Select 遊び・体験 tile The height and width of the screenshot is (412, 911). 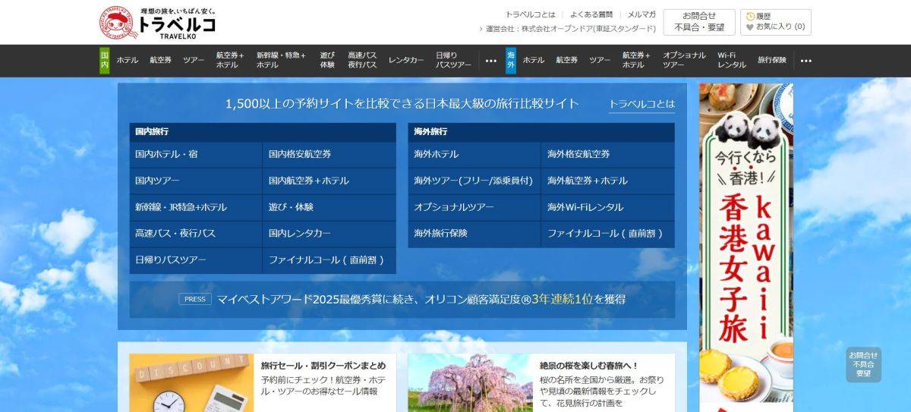click(329, 207)
